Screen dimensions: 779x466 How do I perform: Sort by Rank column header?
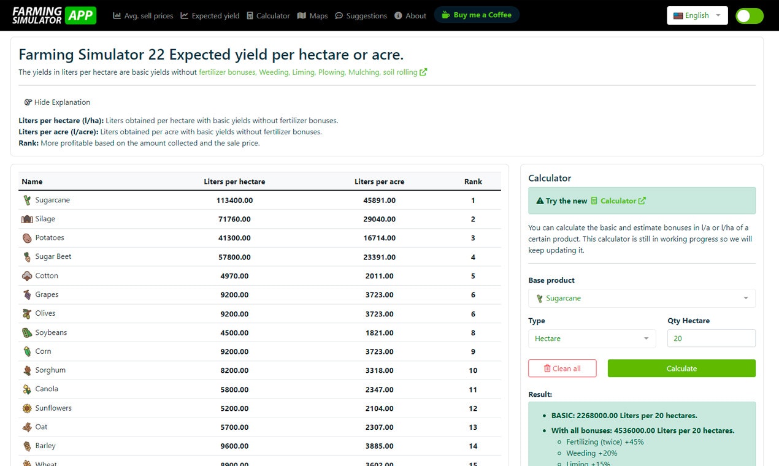click(473, 181)
